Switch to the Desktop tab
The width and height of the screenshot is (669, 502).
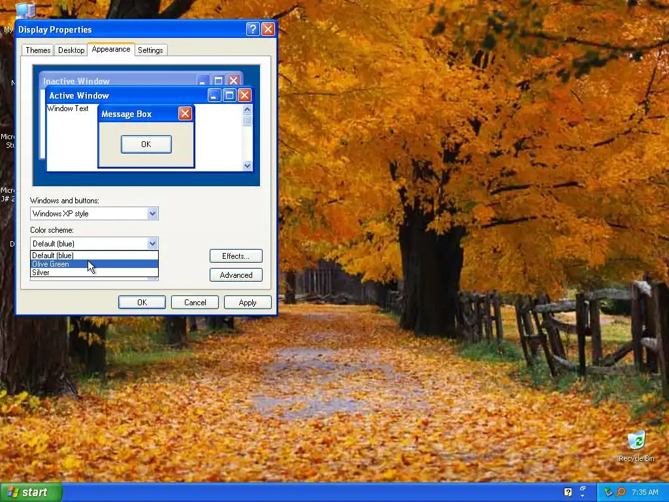71,50
